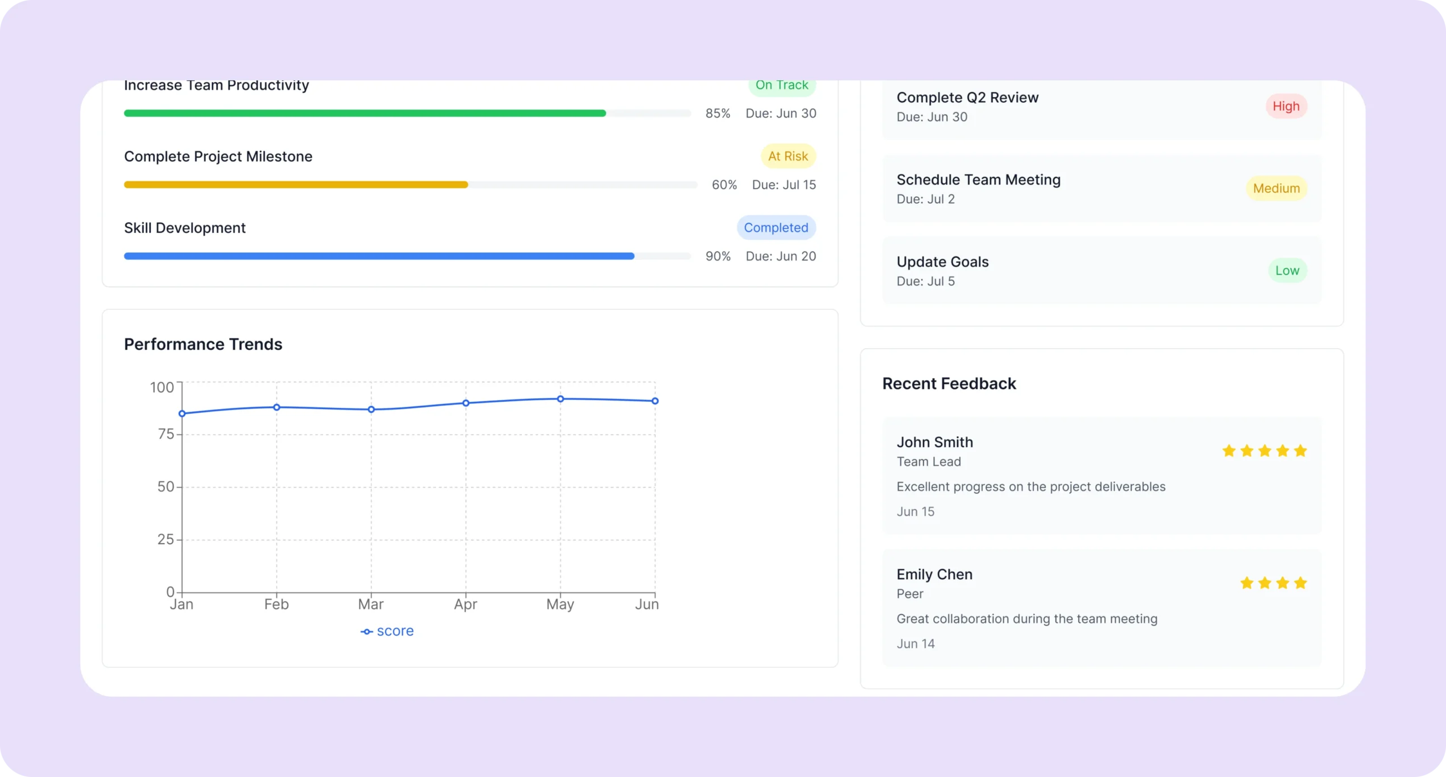This screenshot has height=777, width=1446.
Task: Open the Complete Q2 Review task
Action: pos(967,98)
